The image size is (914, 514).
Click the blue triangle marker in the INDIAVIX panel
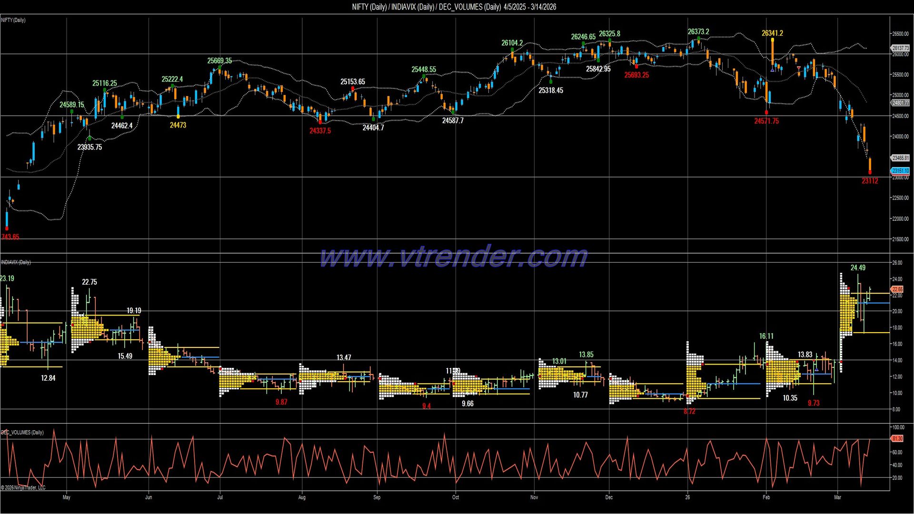tap(817, 369)
